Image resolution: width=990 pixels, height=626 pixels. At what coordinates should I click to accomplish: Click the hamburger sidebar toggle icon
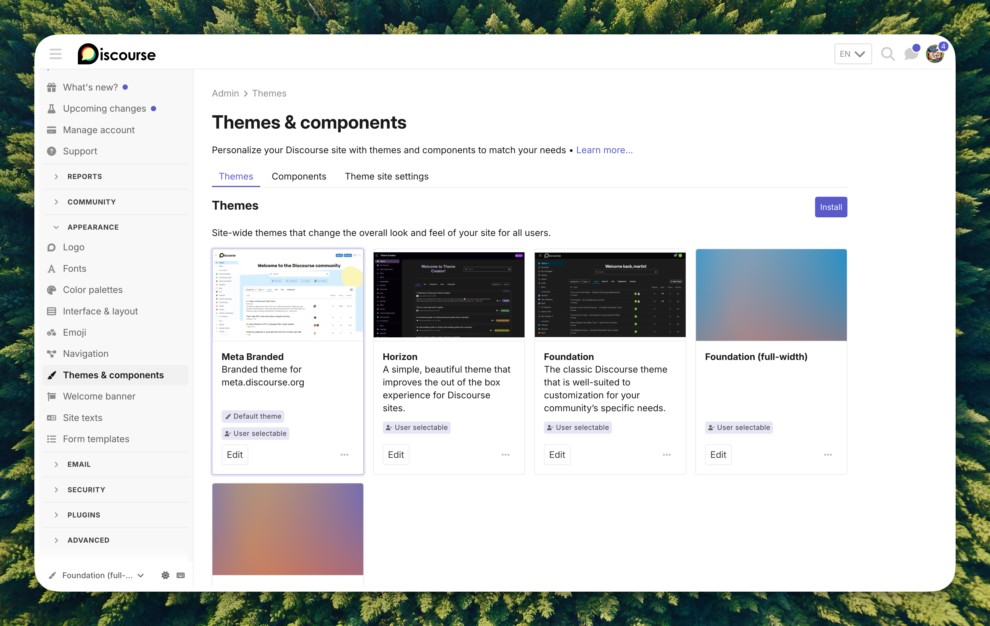[x=56, y=54]
